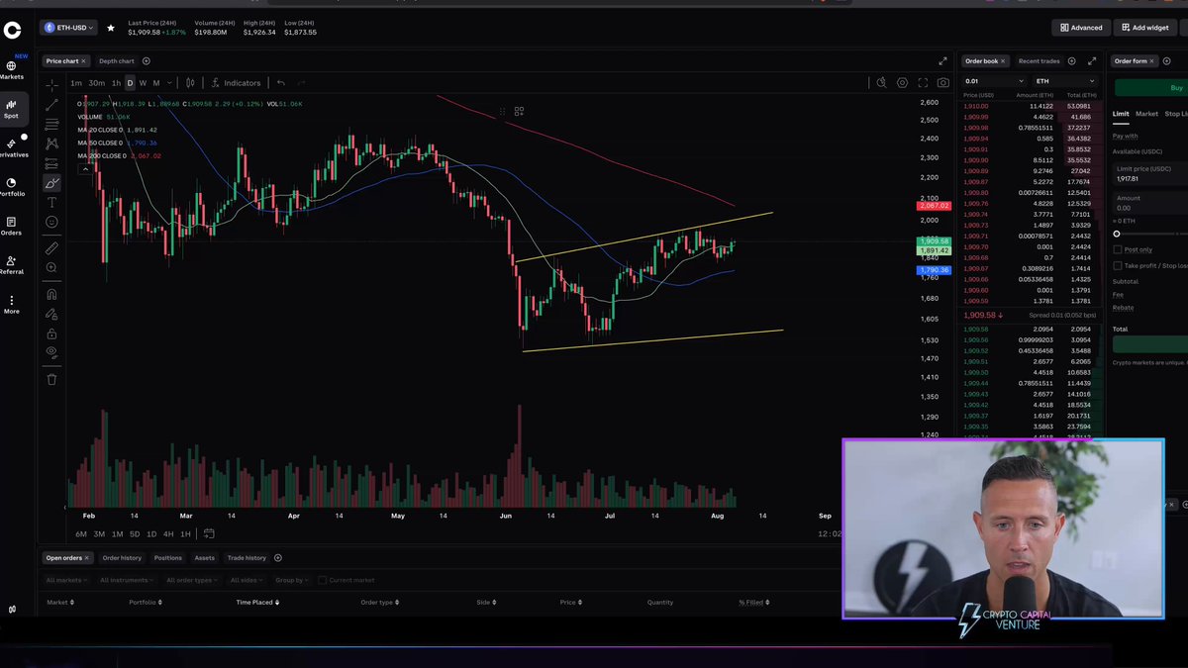The width and height of the screenshot is (1188, 668).
Task: Expand the price chart panel
Action: pos(942,61)
